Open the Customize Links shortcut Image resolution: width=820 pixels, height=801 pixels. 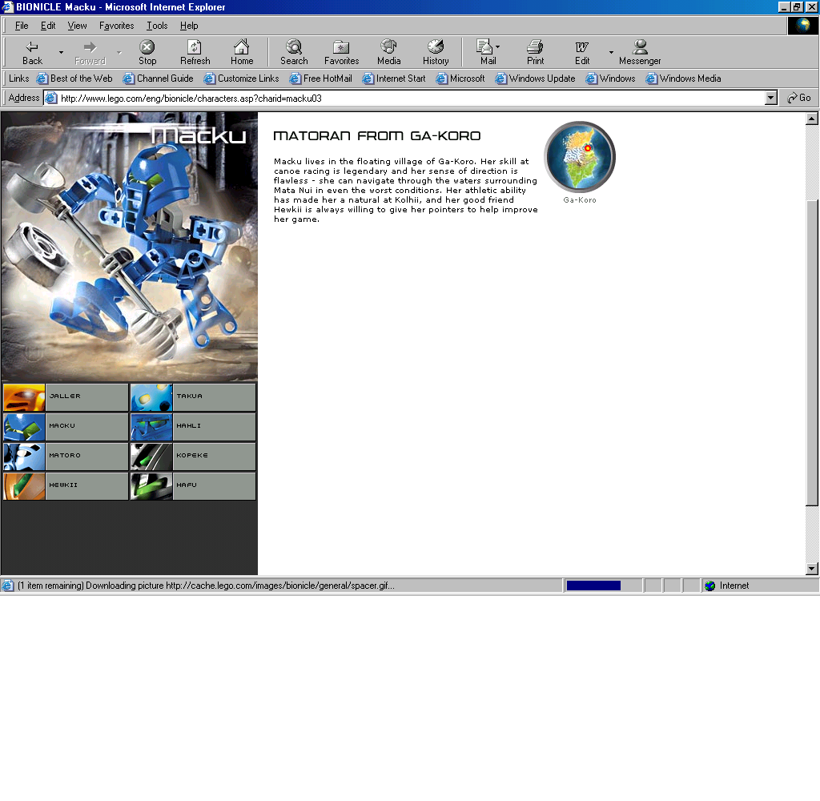241,78
